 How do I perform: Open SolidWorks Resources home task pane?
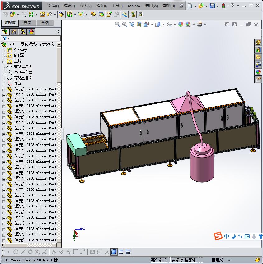tap(258, 42)
